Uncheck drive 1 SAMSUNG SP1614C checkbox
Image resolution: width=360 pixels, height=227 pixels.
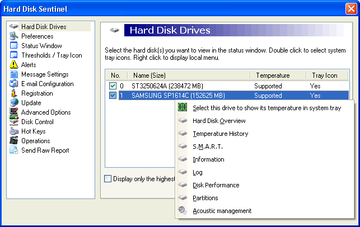[x=113, y=96]
